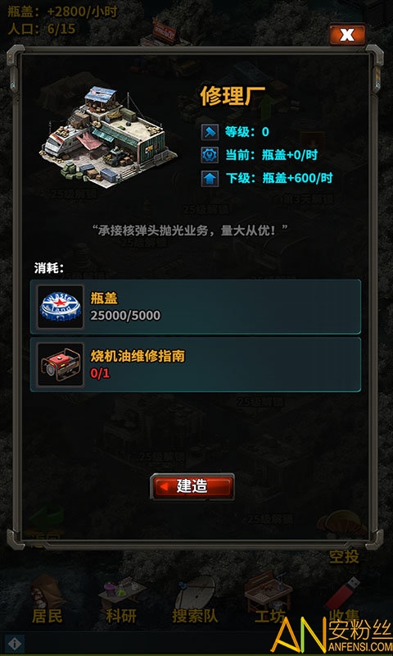This screenshot has height=656, width=393.
Task: Open the 搜索队 search team tab
Action: pos(195,599)
